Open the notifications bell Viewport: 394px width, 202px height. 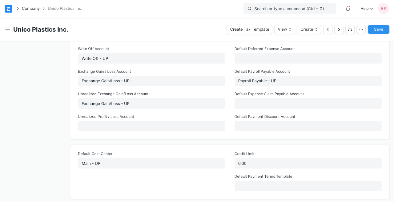point(348,9)
